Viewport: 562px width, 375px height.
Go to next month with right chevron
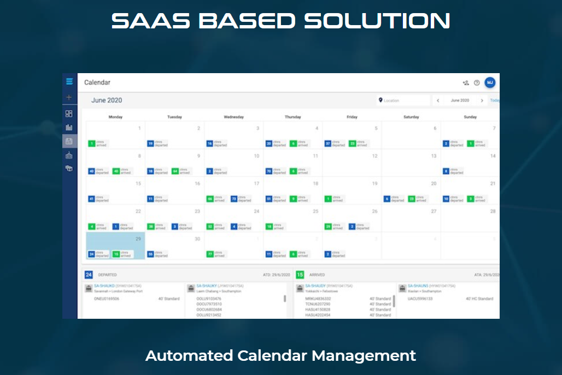pos(482,100)
